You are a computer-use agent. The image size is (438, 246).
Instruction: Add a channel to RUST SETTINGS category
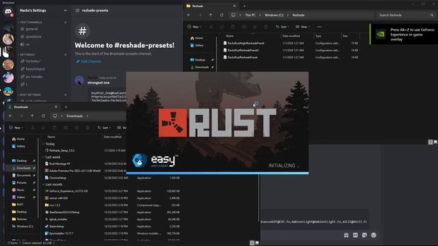point(66,95)
